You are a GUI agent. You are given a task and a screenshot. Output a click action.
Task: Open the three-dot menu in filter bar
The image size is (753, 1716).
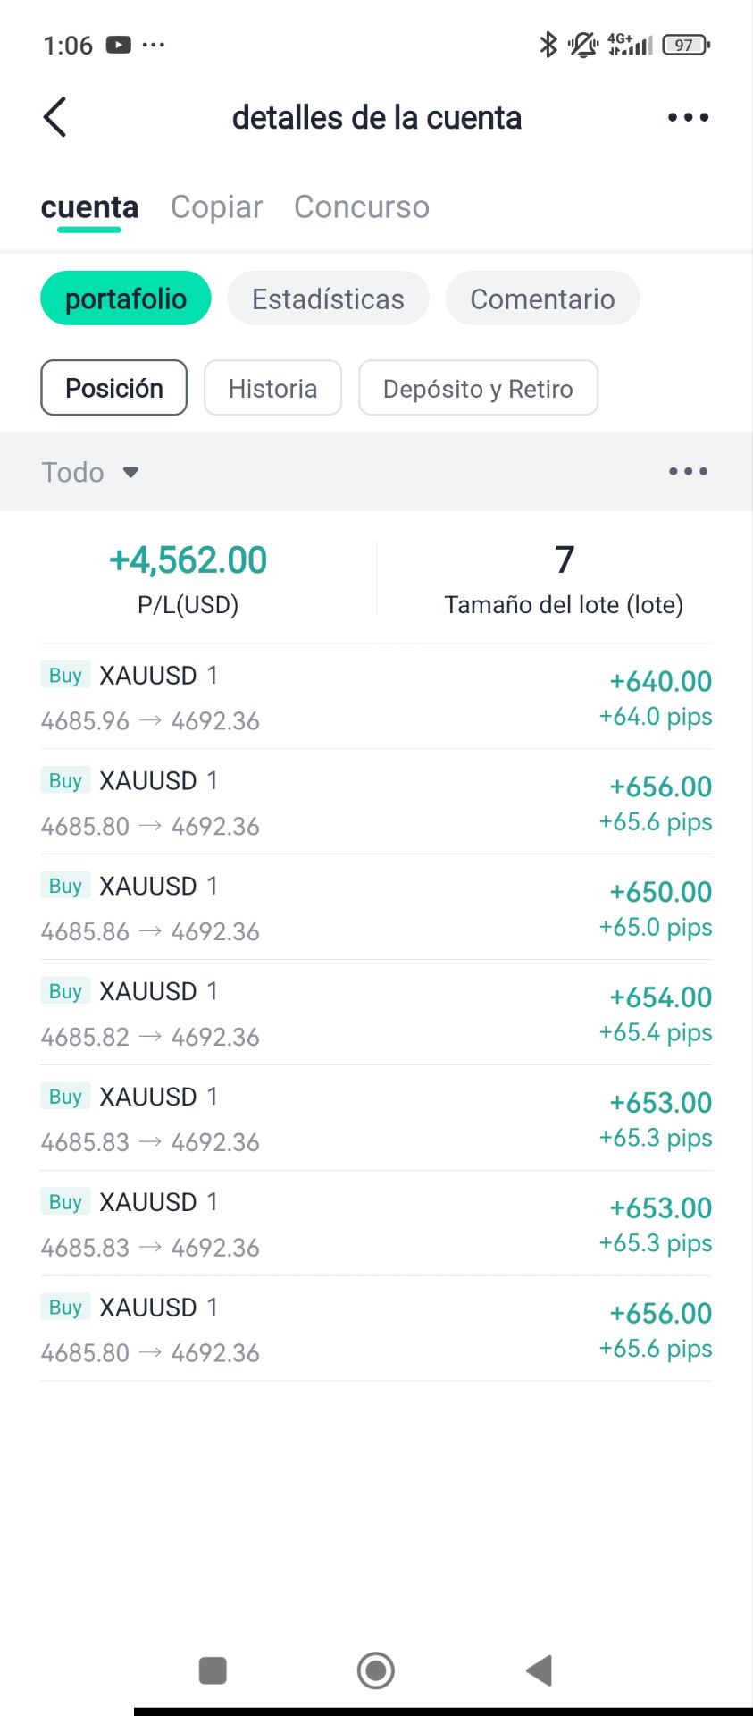click(688, 471)
